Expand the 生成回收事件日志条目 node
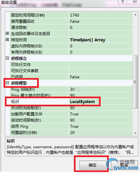Screen dimensions: 140x173 coord(7,33)
